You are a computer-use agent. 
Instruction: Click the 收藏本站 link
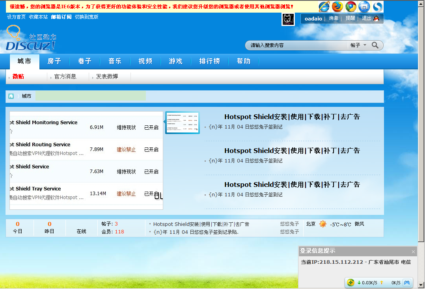coord(38,17)
